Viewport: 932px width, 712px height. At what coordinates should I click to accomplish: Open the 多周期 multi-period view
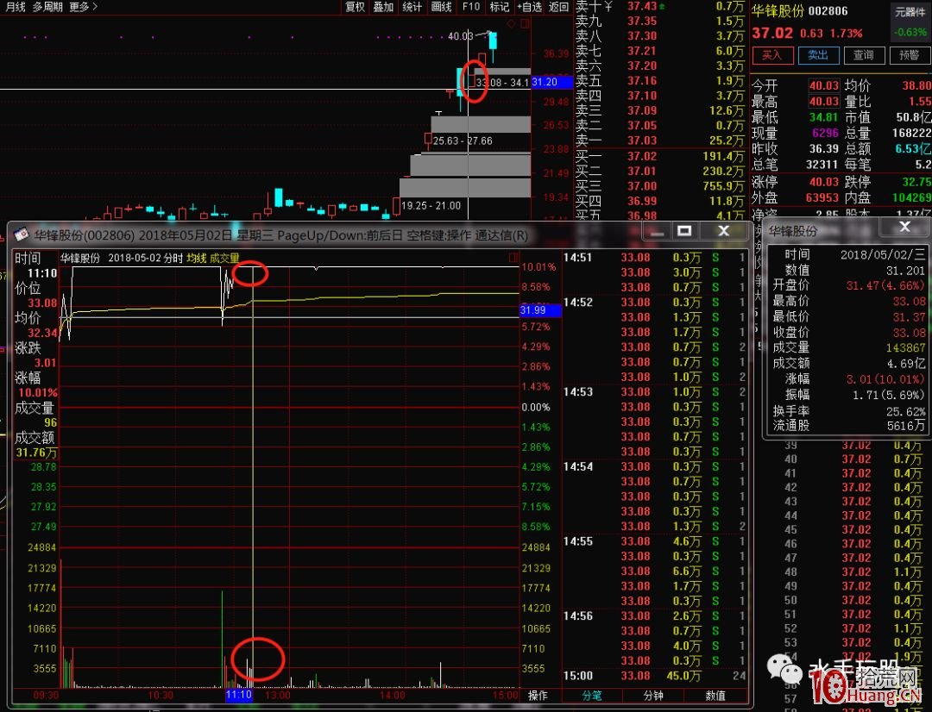point(47,7)
